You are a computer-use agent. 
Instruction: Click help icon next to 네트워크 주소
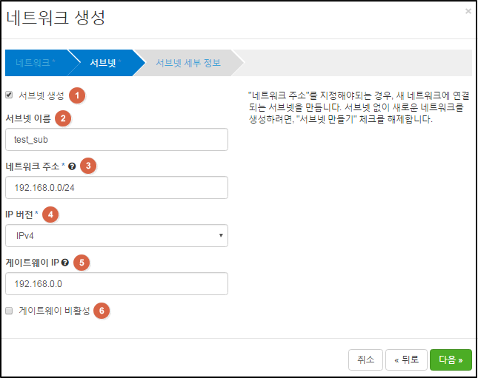(x=72, y=166)
